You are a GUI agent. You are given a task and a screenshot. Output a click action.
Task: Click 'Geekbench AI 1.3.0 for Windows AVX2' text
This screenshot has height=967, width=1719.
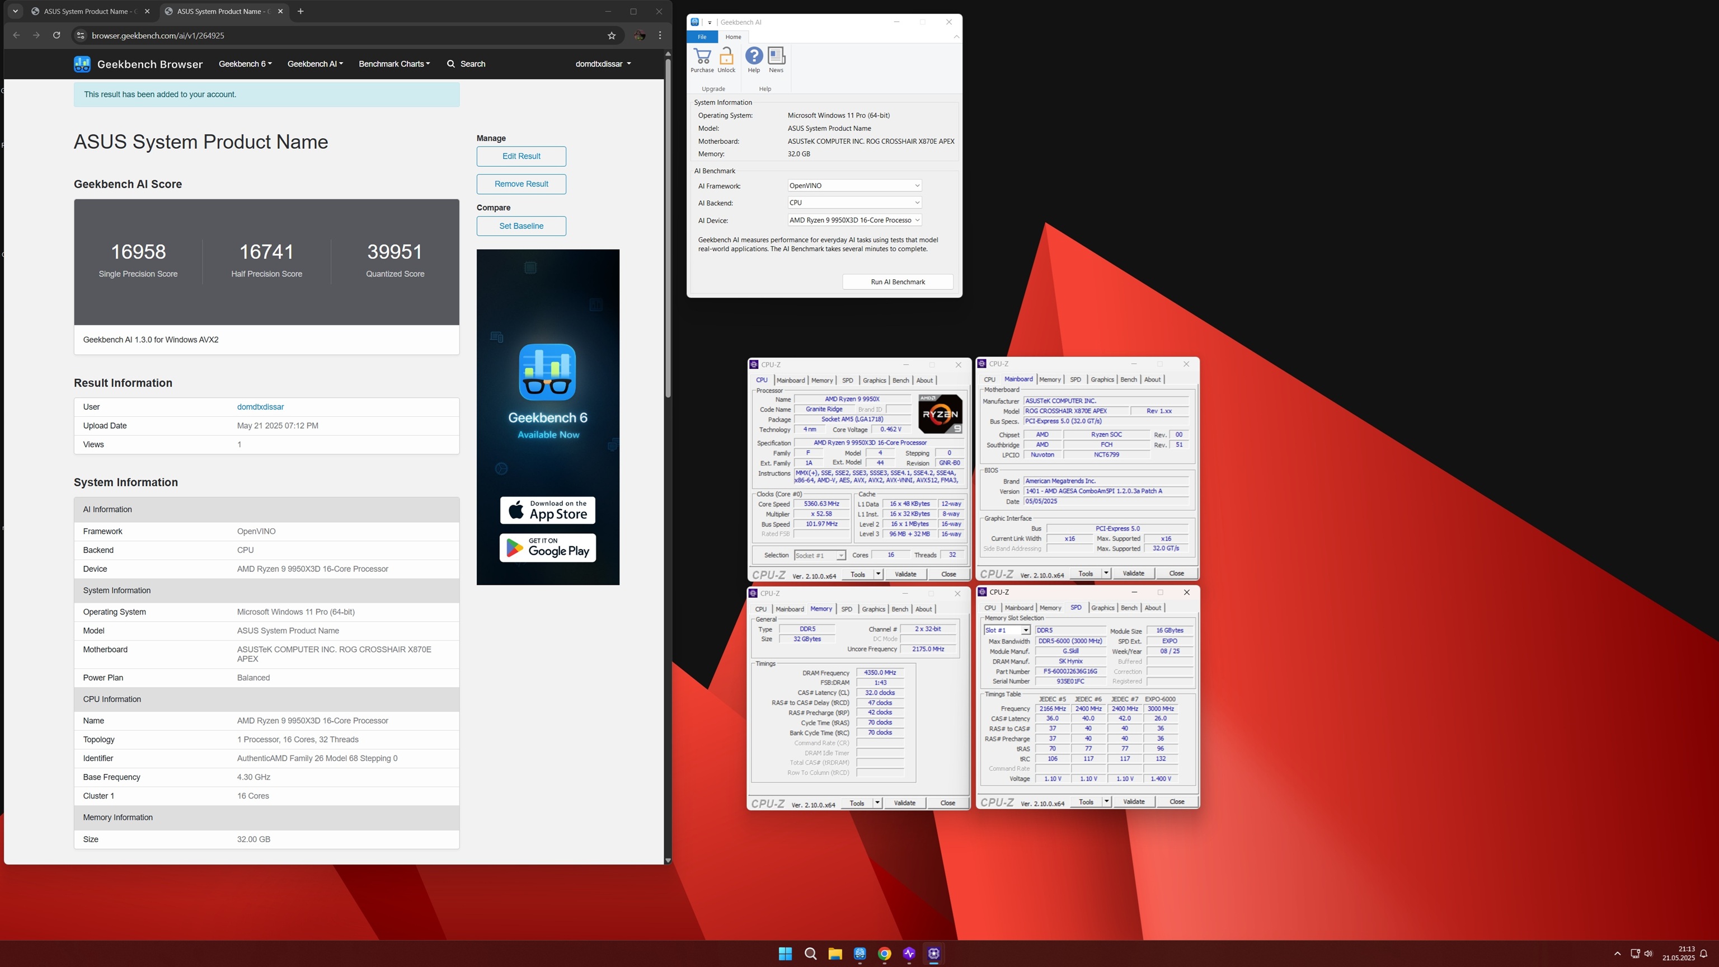(x=151, y=340)
